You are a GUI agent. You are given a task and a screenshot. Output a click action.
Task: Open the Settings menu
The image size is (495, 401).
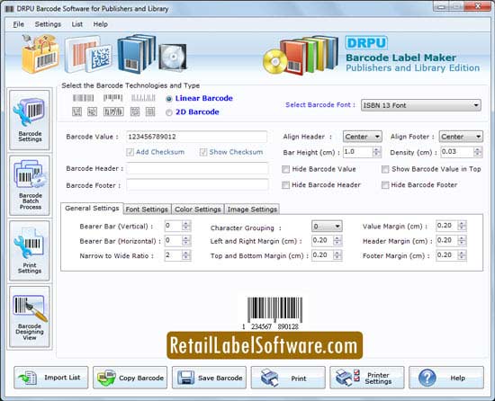pos(48,24)
